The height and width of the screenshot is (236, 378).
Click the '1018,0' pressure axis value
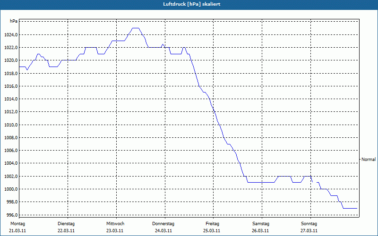click(11, 73)
